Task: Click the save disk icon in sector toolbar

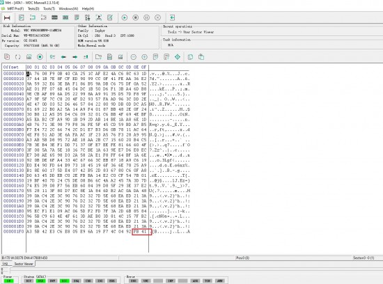Action: click(x=109, y=57)
